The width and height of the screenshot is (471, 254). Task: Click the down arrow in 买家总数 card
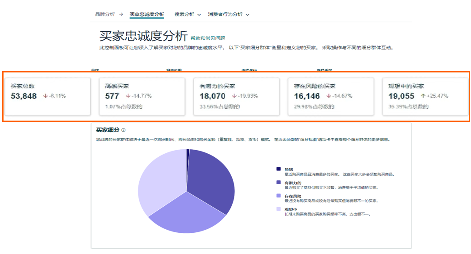tap(45, 96)
